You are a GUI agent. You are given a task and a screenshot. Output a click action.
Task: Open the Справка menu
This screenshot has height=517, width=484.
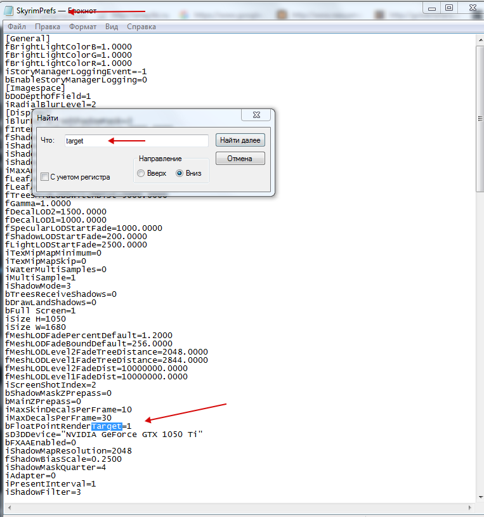click(141, 27)
